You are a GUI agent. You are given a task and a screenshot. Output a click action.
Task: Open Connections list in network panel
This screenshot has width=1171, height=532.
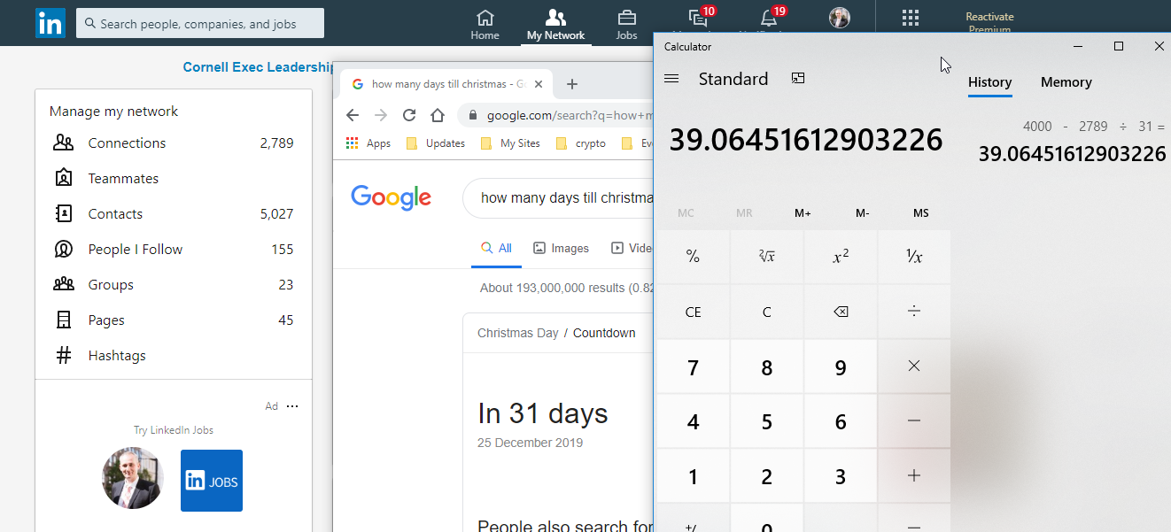127,143
